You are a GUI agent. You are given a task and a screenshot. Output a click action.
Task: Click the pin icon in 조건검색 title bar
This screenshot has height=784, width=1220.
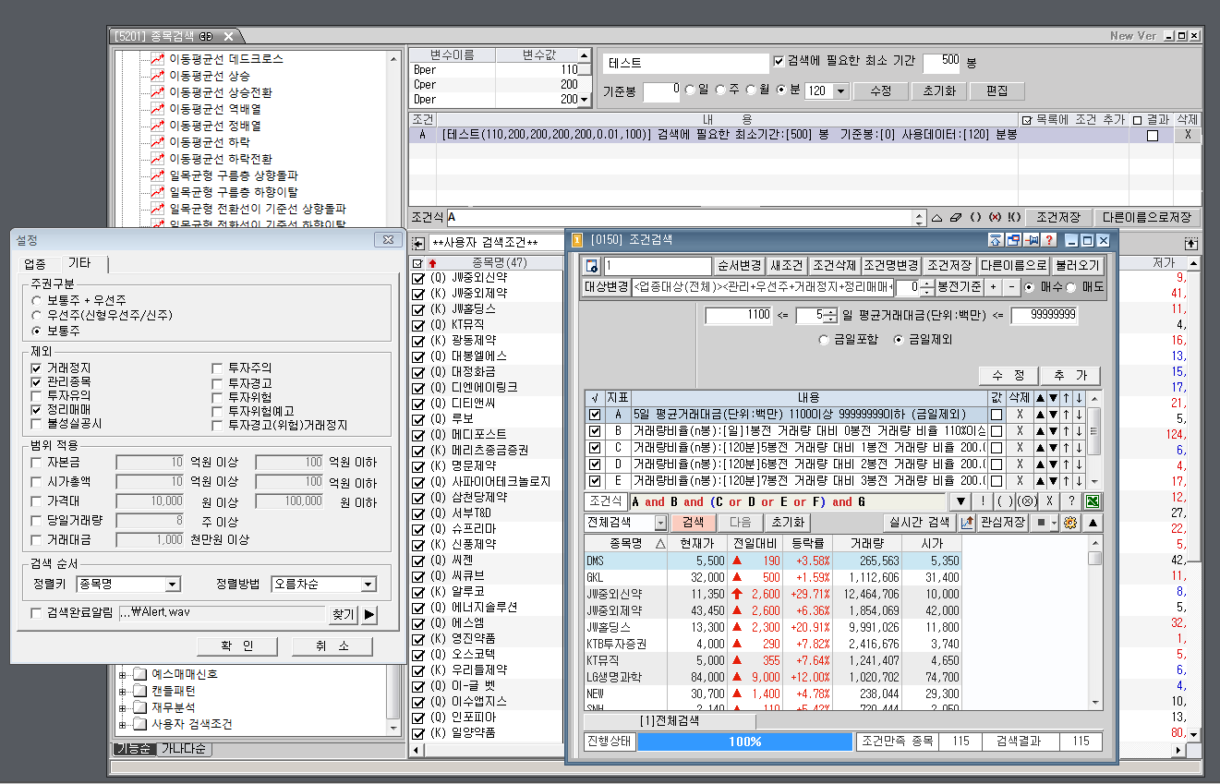point(1032,240)
